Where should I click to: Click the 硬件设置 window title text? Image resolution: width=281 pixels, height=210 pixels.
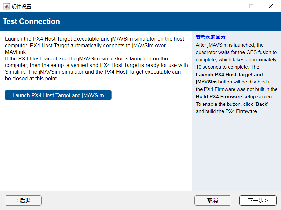tap(21, 6)
